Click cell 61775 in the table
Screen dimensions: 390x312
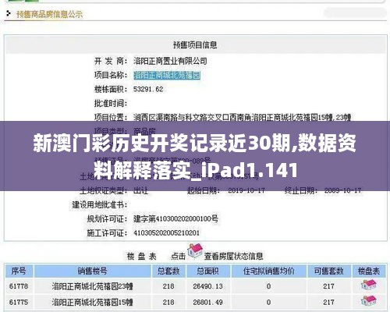pyautogui.click(x=19, y=302)
